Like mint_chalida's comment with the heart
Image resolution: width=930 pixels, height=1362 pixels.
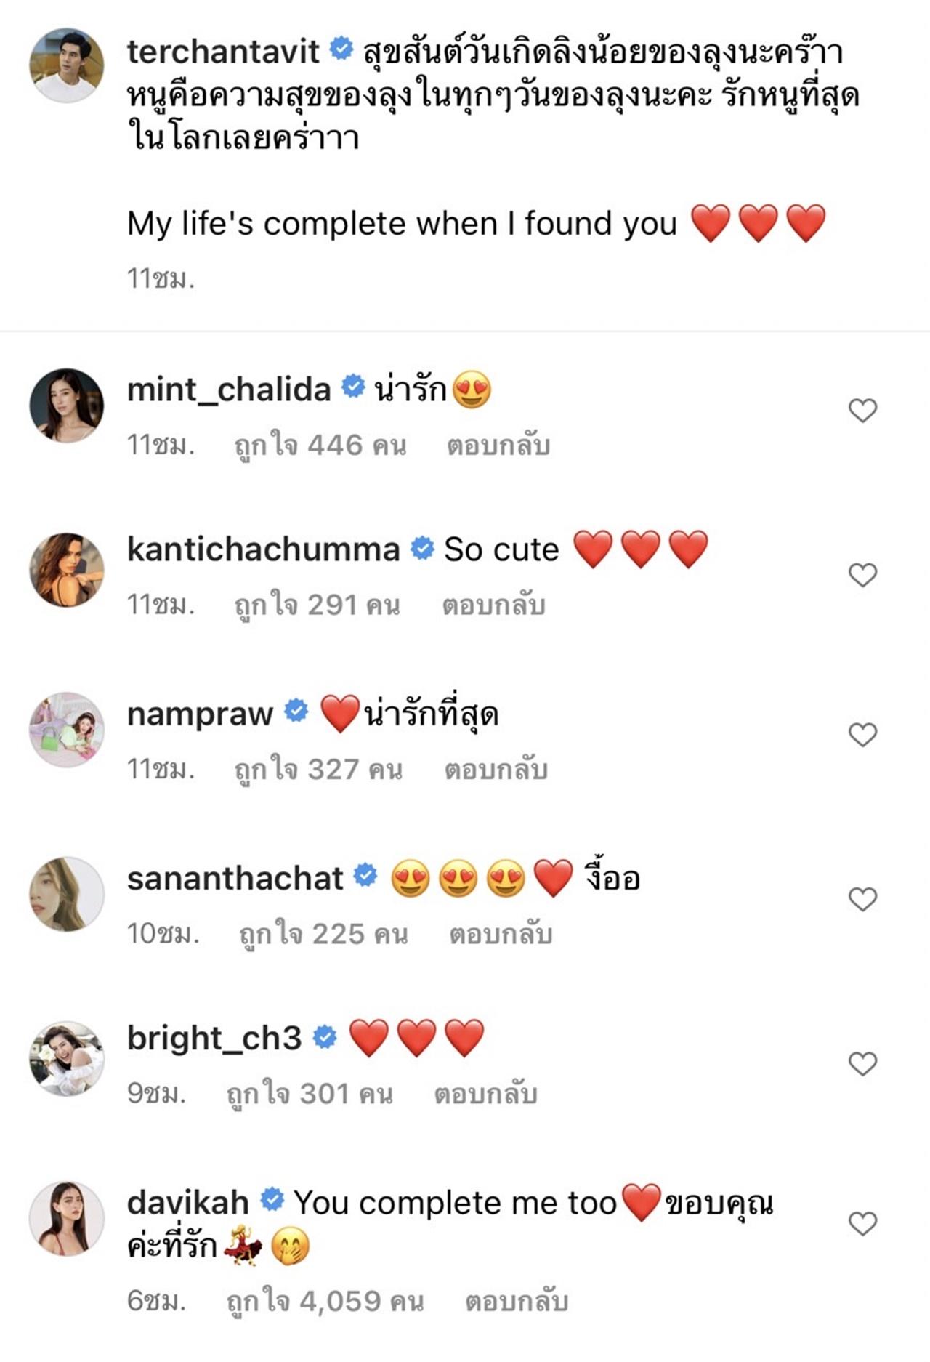862,411
